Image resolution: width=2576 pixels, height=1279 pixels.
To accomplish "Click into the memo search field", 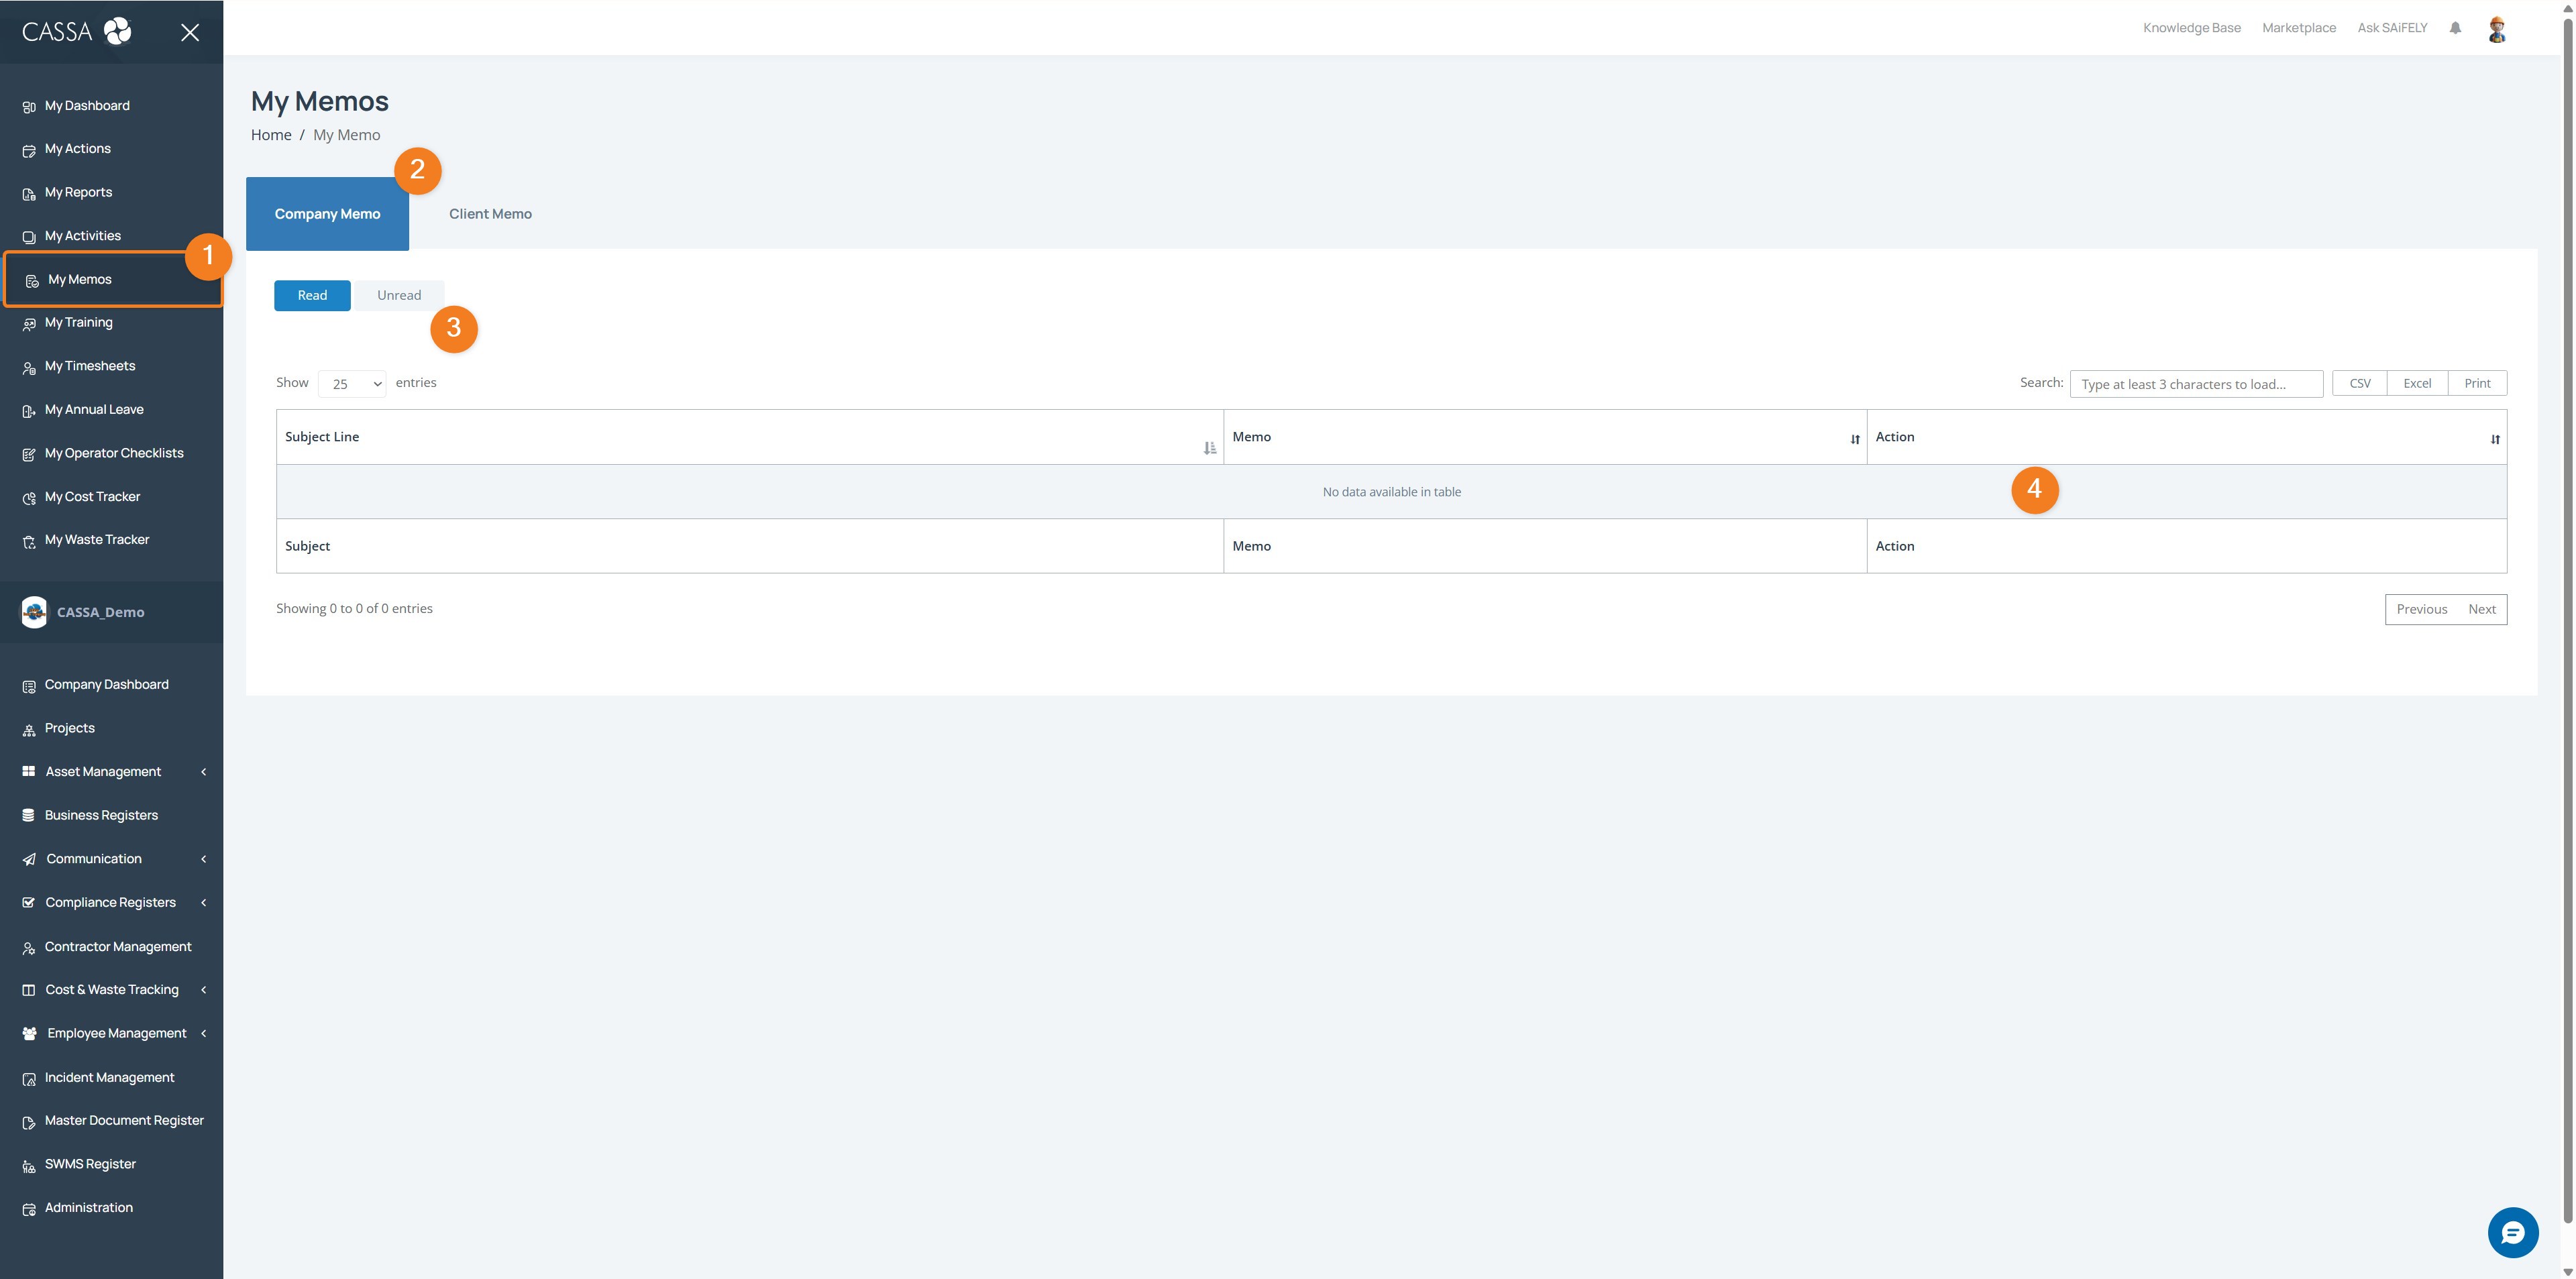I will pos(2196,383).
